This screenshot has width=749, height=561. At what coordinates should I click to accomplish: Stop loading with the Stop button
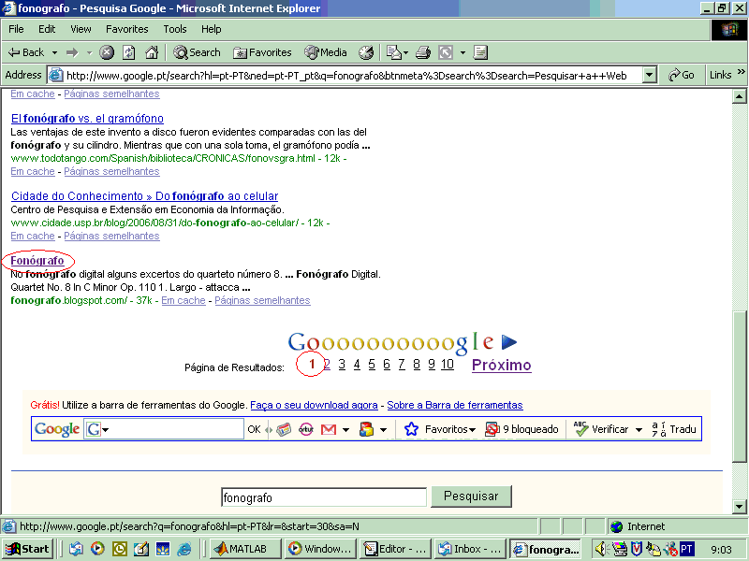tap(107, 52)
